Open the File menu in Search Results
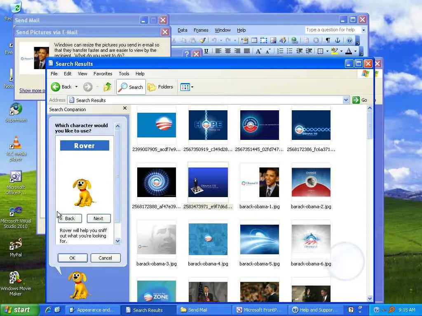This screenshot has height=316, width=422. pyautogui.click(x=54, y=74)
